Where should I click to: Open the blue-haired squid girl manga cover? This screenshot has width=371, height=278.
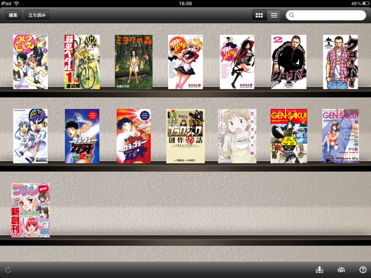(31, 136)
